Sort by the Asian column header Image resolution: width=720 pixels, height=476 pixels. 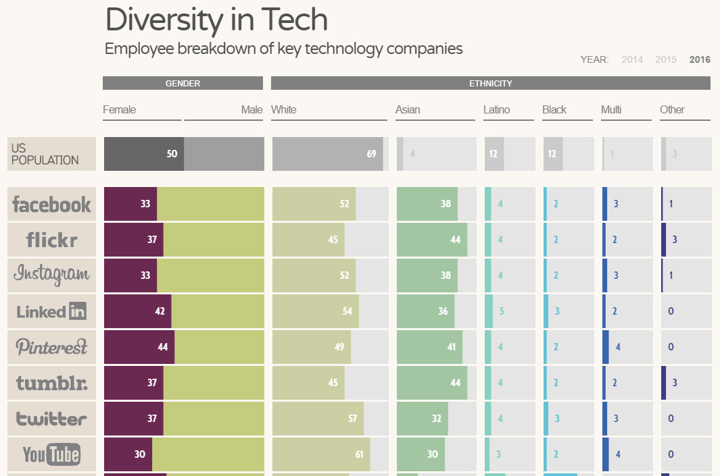pyautogui.click(x=408, y=109)
